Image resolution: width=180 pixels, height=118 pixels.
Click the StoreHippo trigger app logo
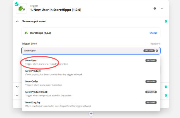pos(22,9)
